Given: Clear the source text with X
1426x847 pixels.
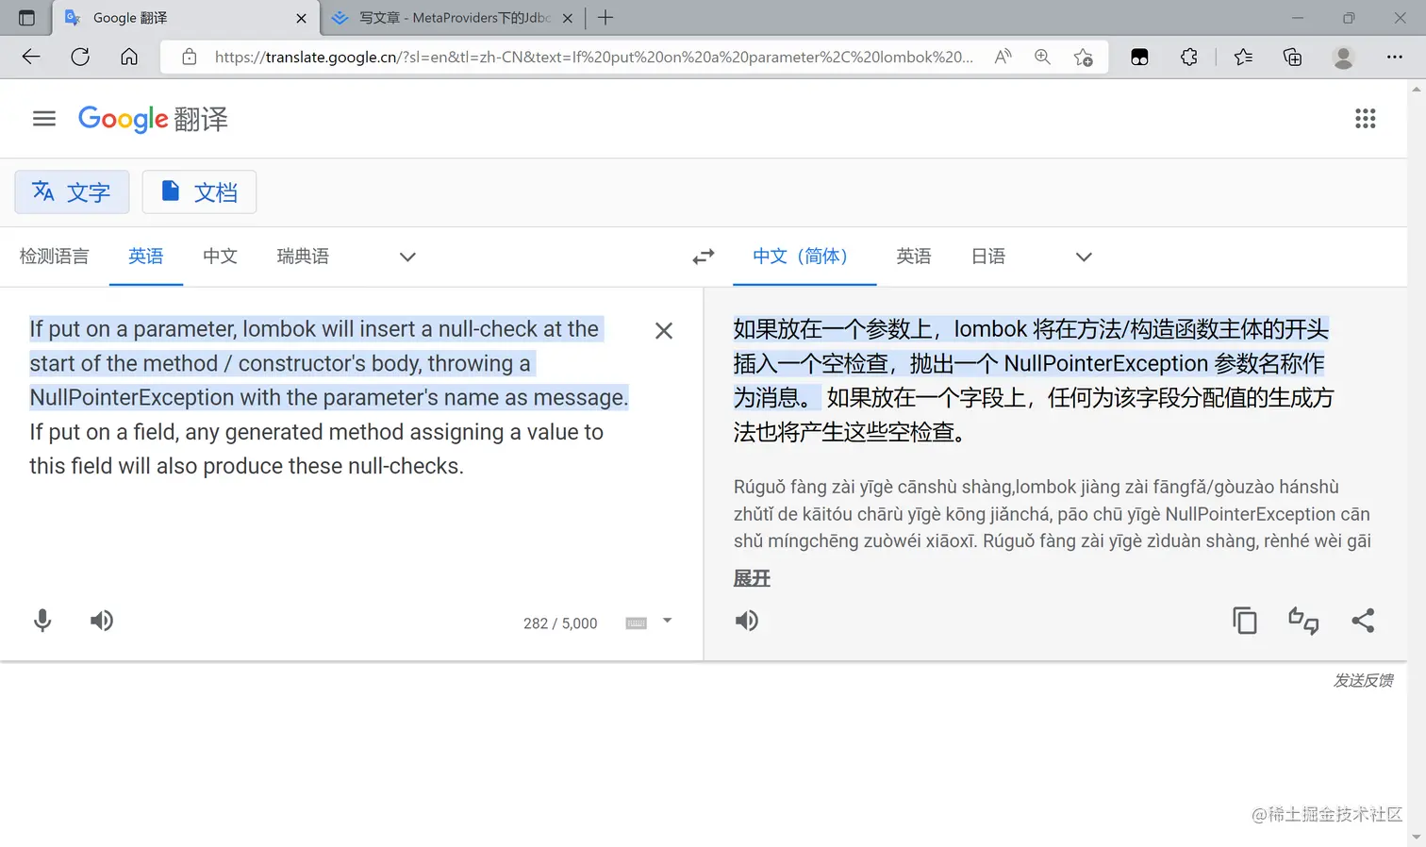Looking at the screenshot, I should click(x=664, y=330).
